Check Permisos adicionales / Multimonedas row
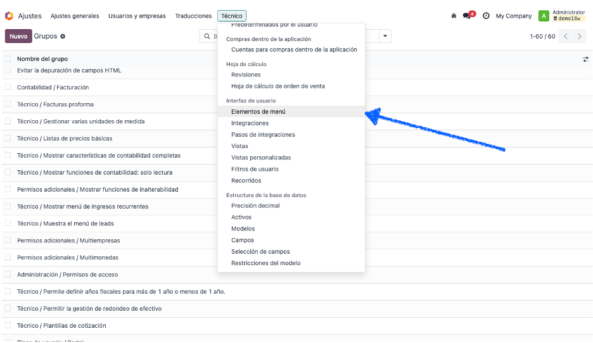The image size is (593, 343). [8, 257]
